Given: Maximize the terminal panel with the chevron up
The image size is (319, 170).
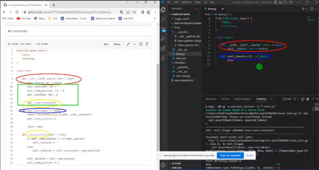Looking at the screenshot, I should click(313, 99).
